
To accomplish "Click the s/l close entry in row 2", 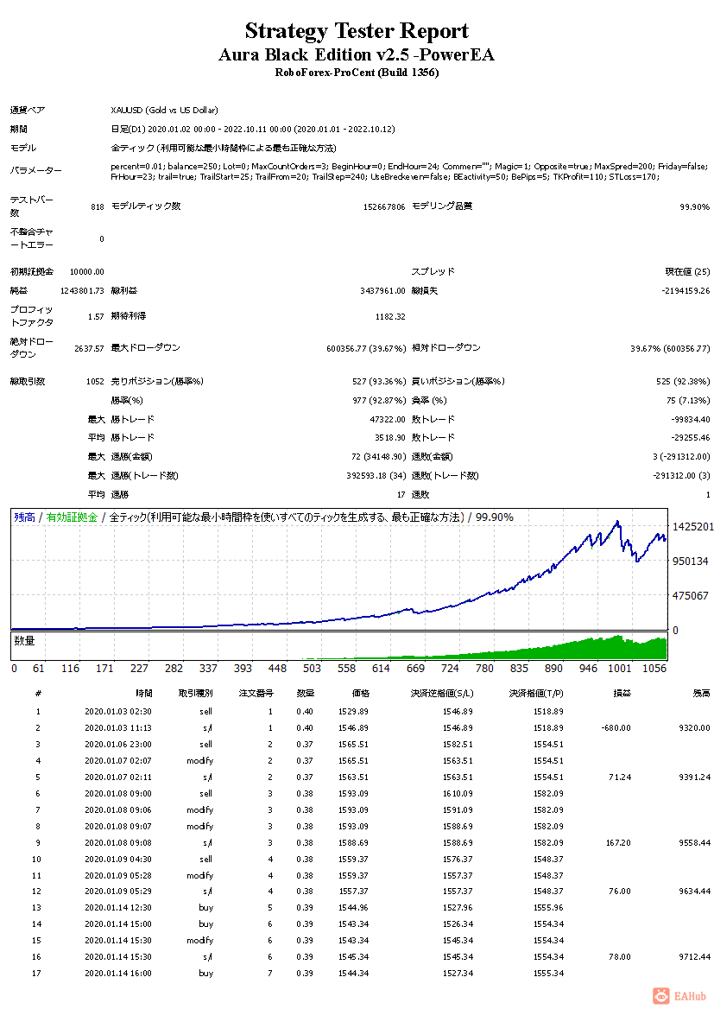I will point(206,727).
